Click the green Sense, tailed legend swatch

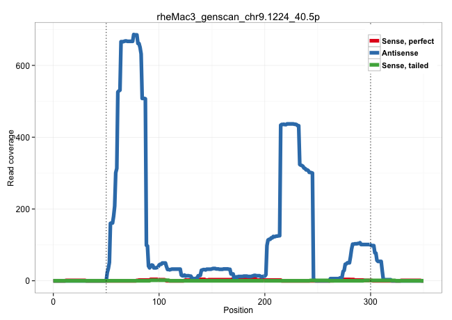coord(374,65)
